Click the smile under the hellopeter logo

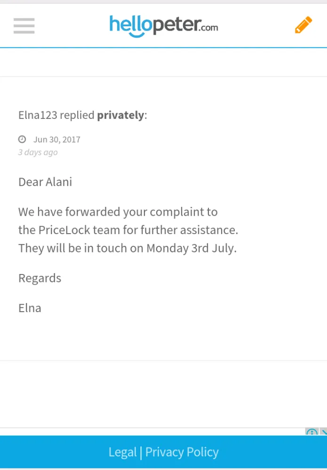click(x=136, y=34)
